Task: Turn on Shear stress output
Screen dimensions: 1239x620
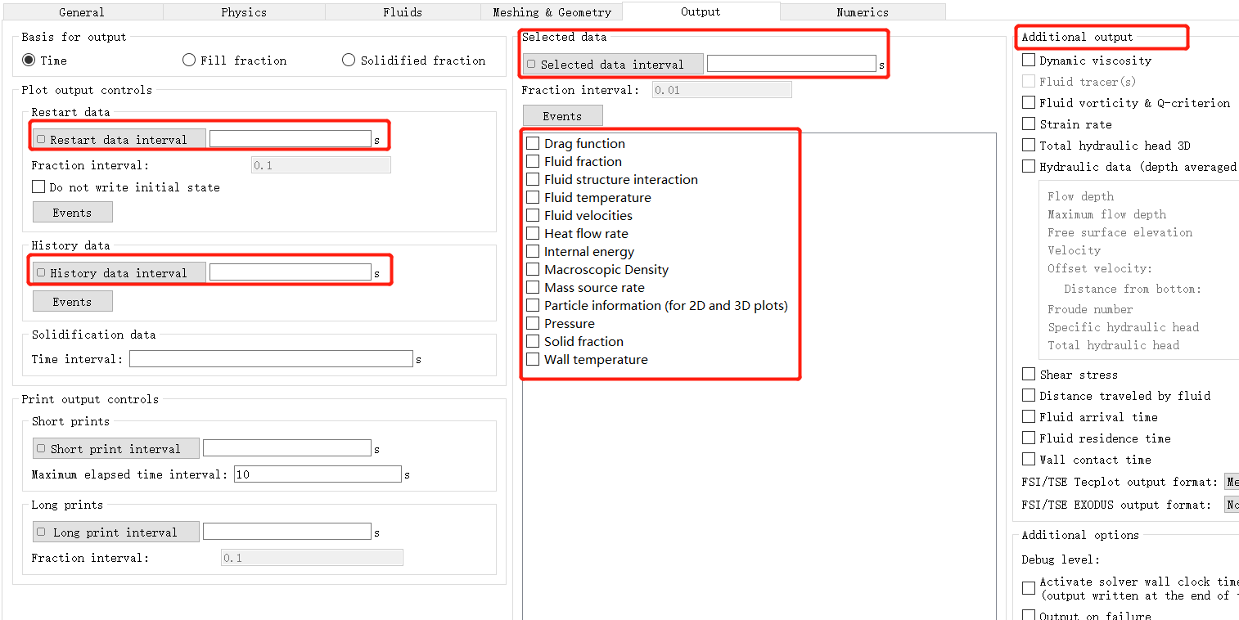Action: pos(1029,375)
